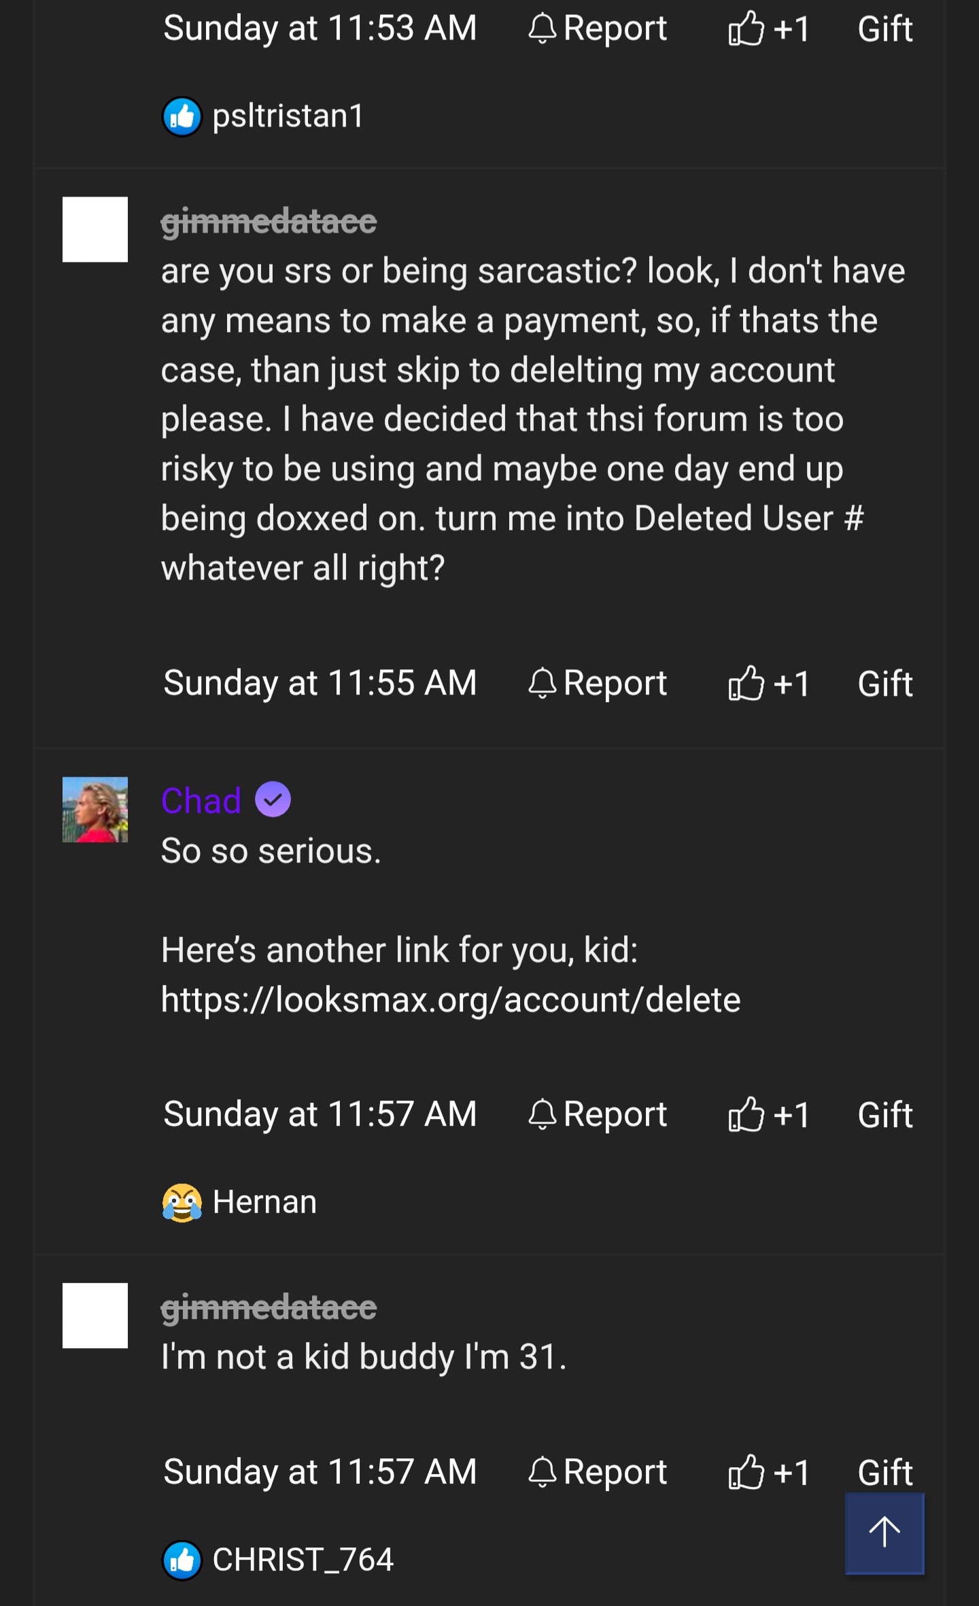Viewport: 979px width, 1606px height.
Task: Like the 11:55 AM post with +1
Action: pos(769,683)
